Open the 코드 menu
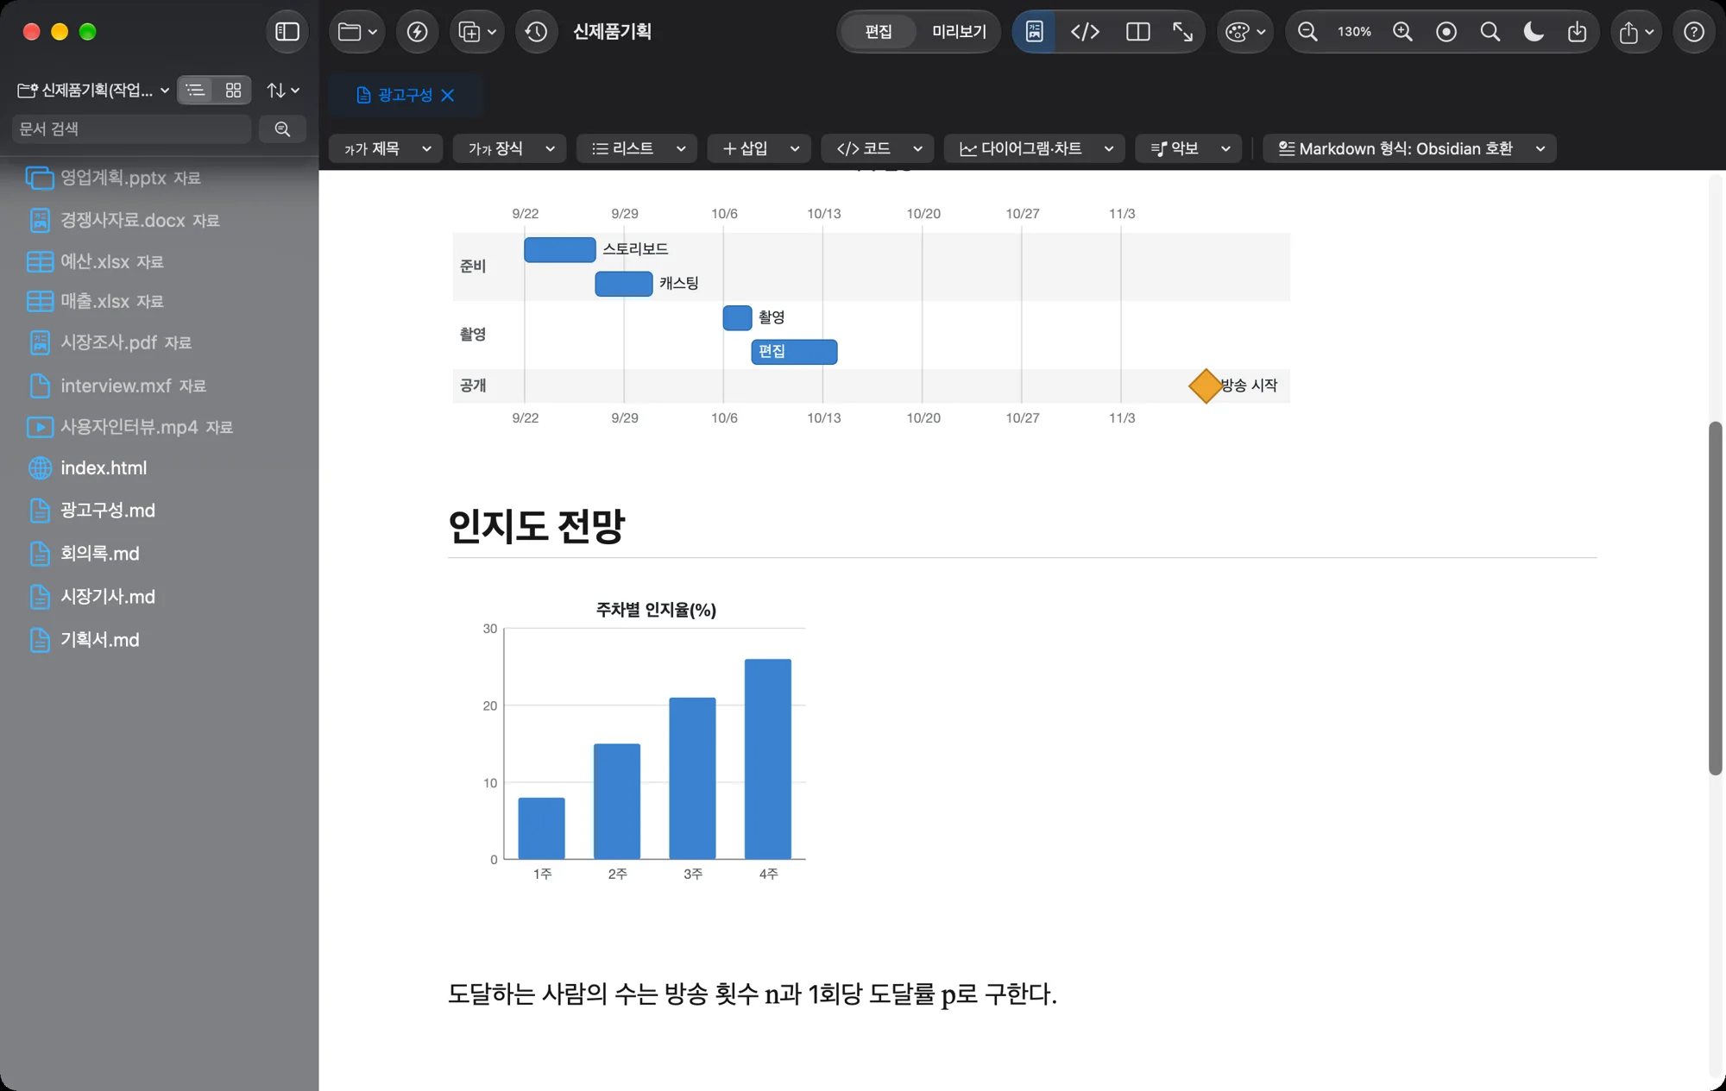This screenshot has width=1726, height=1091. pyautogui.click(x=878, y=148)
